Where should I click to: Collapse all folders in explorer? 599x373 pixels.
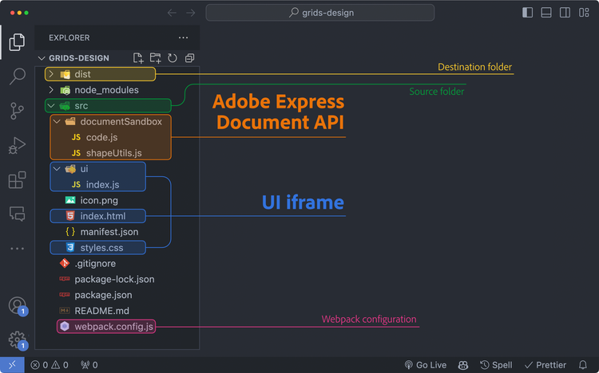(189, 58)
